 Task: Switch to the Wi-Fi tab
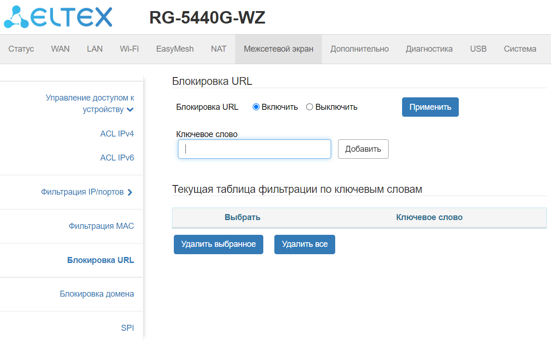tap(129, 49)
